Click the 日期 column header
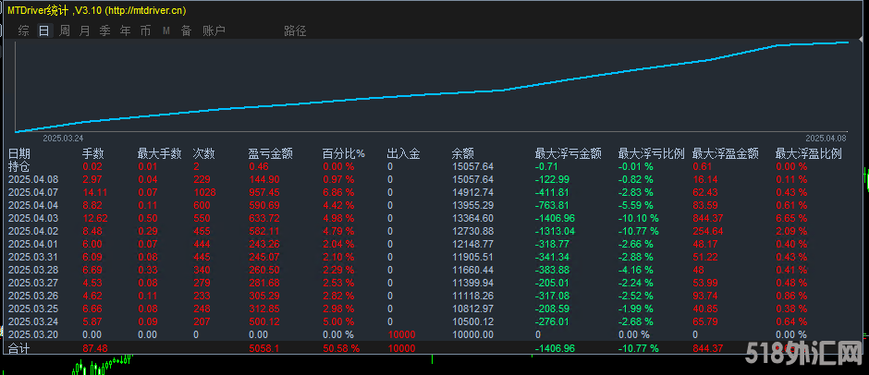The width and height of the screenshot is (869, 375). coord(19,153)
